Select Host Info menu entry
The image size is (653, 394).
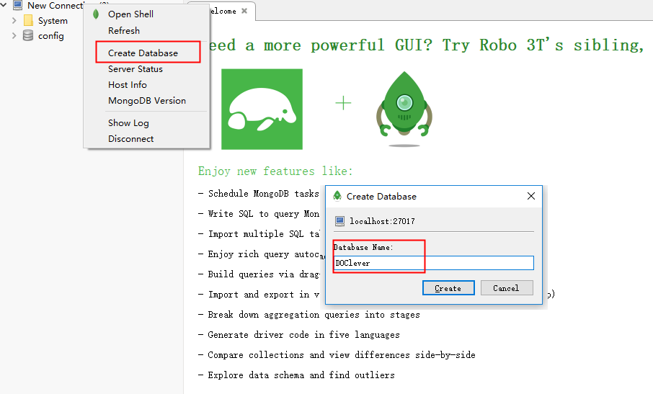128,85
